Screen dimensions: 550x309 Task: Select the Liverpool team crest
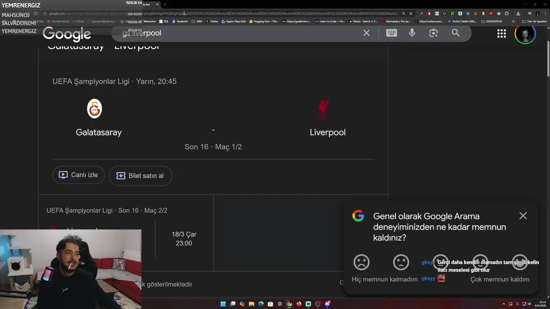324,109
